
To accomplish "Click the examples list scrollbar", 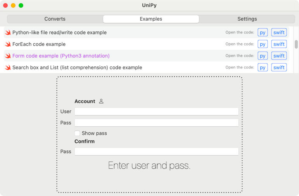I will pyautogui.click(x=296, y=44).
